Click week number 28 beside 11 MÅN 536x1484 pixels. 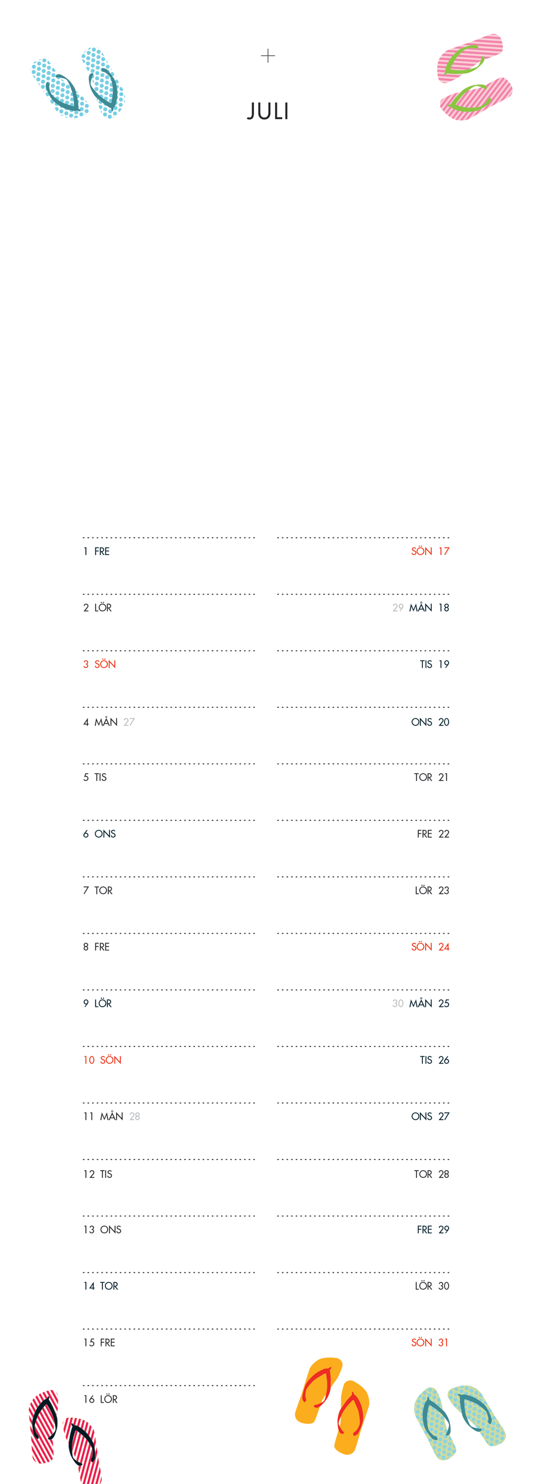[x=135, y=1117]
